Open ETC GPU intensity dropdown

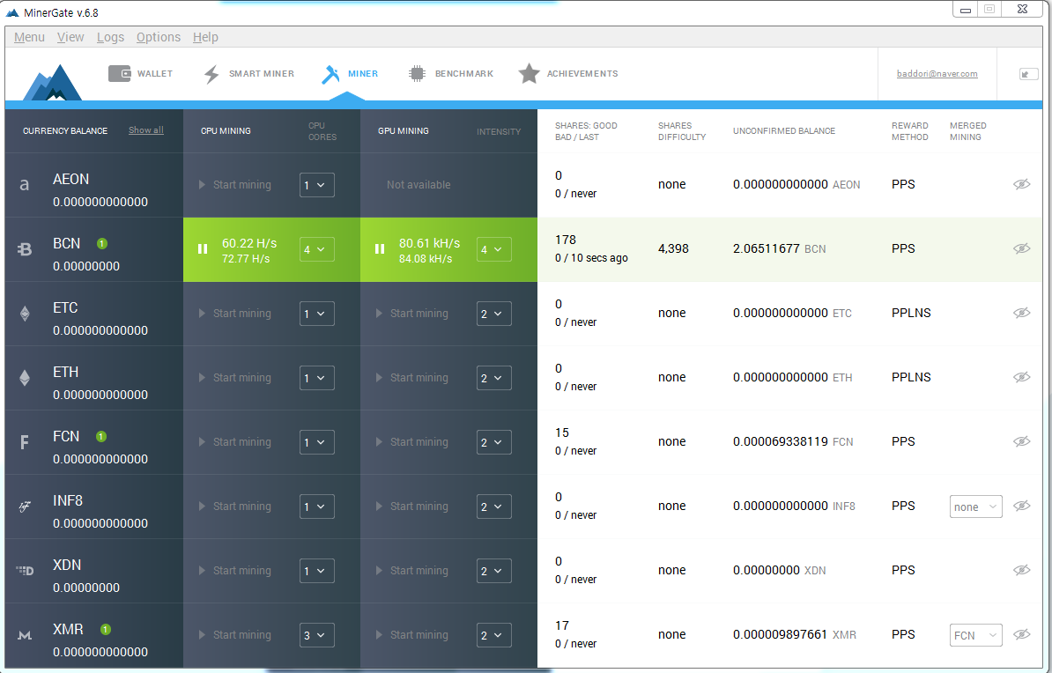(x=493, y=314)
